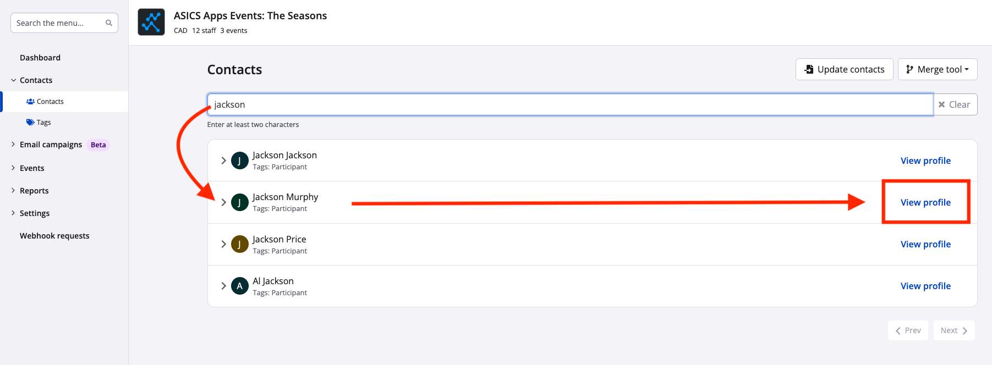Clear the contact search field

955,104
